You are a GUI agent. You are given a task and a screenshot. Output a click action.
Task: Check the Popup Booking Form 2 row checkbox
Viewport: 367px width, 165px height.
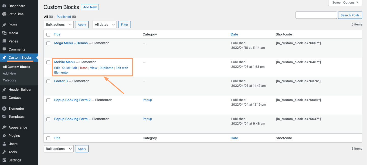tap(48, 100)
